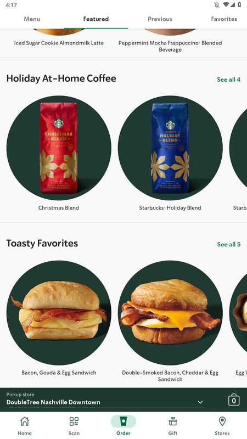Image resolution: width=247 pixels, height=439 pixels.
Task: Select the Starbucks Holiday Blend bag image
Action: [x=170, y=148]
